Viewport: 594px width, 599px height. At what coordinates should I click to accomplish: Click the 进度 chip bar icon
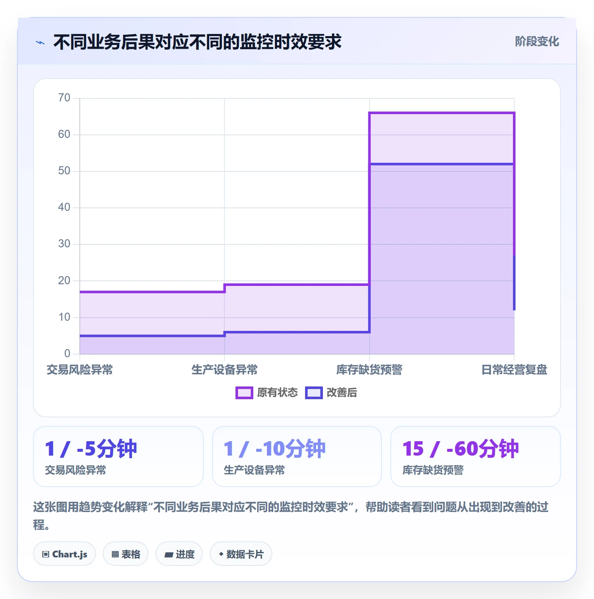pyautogui.click(x=168, y=554)
